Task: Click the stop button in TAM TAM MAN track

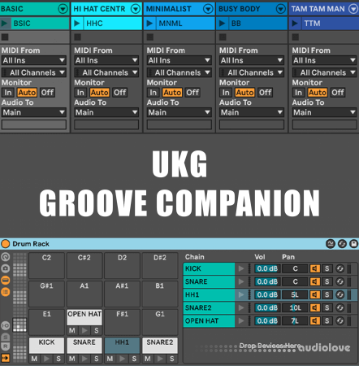Action: tap(296, 37)
